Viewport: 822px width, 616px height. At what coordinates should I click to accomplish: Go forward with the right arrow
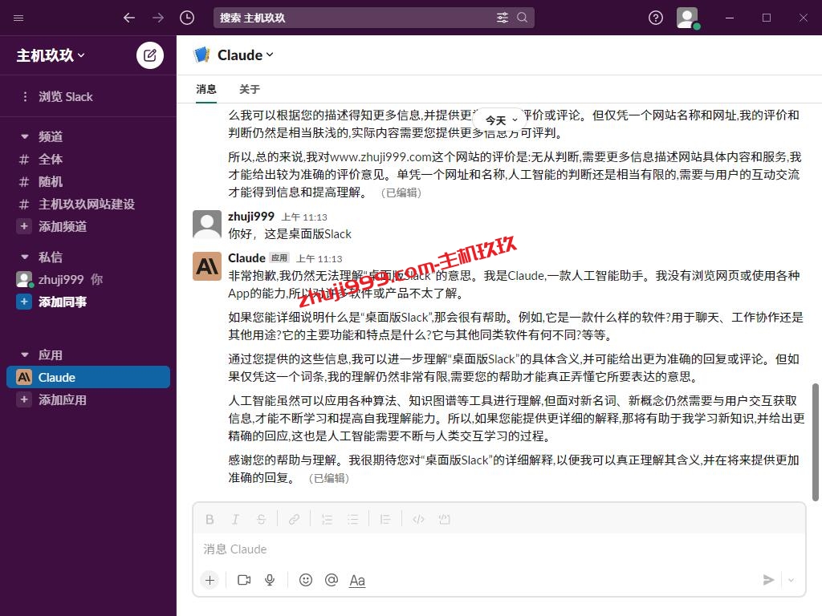pyautogui.click(x=158, y=18)
